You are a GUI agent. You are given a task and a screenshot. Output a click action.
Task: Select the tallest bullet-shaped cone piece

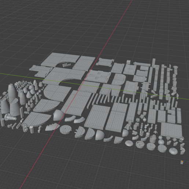coord(12,93)
